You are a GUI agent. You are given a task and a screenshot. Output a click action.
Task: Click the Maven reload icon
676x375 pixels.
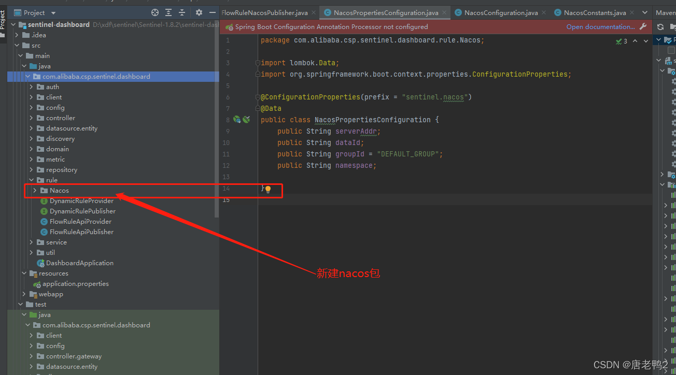(x=660, y=27)
